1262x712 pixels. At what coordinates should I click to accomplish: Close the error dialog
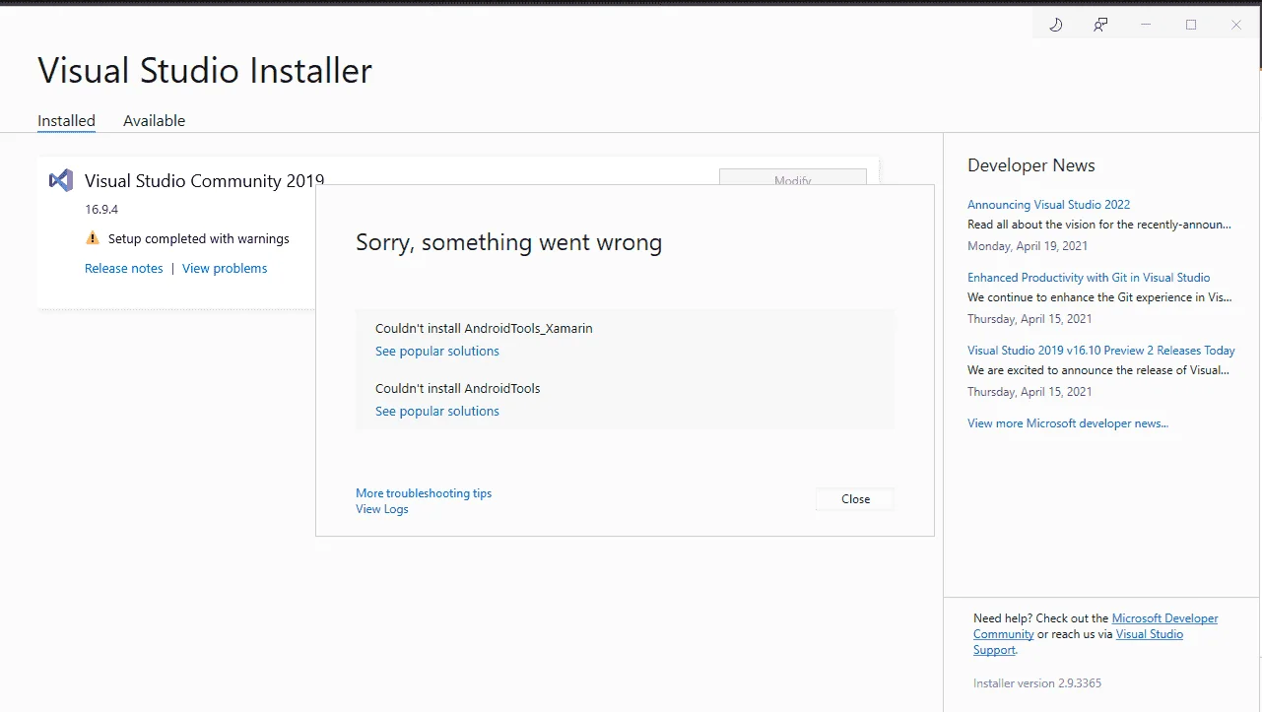point(855,499)
